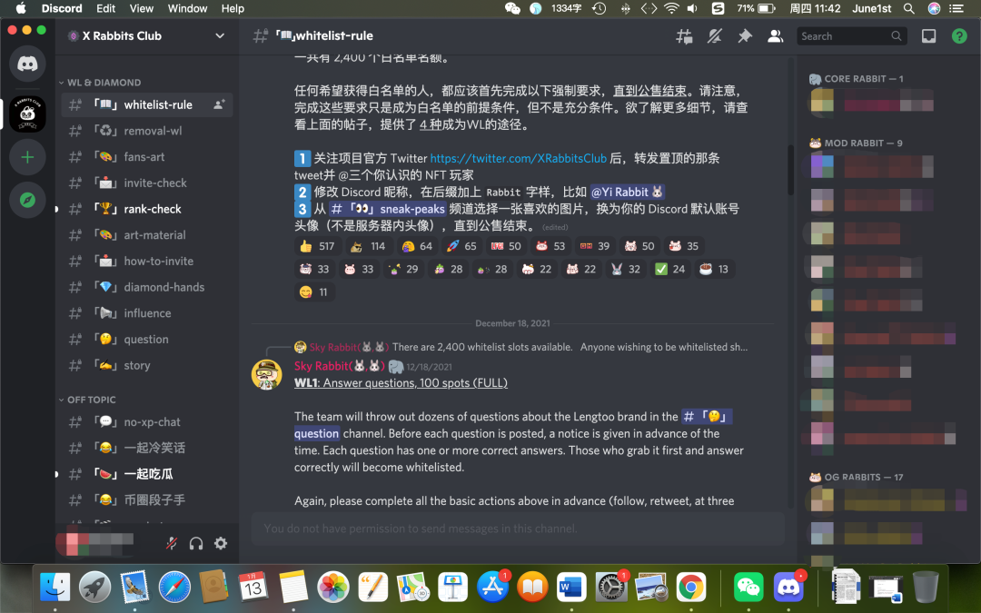Open the question channel in sidebar
Viewport: 981px width, 613px height.
[x=147, y=340]
